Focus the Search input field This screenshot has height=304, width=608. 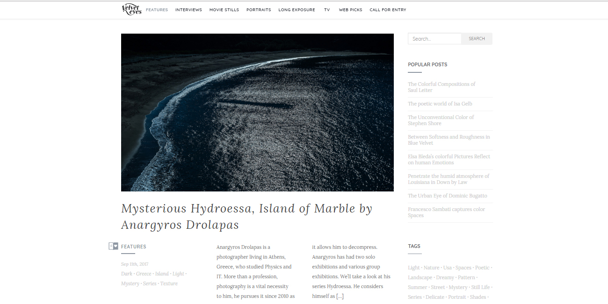[434, 39]
